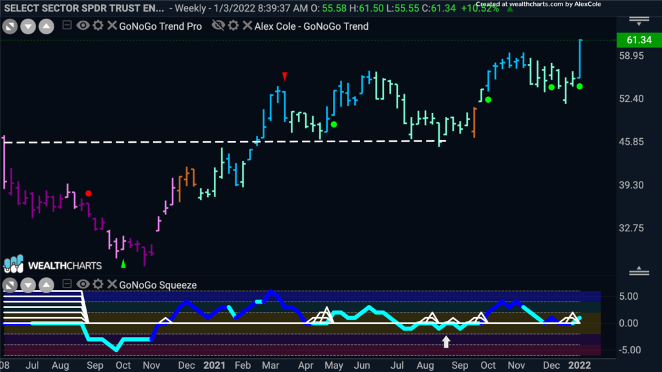
Task: Move the price pane up with its up-arrow circle
Action: 47,26
